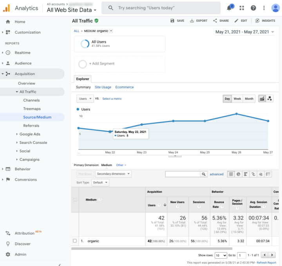Click the search magnifier icon in top bar

click(110, 8)
